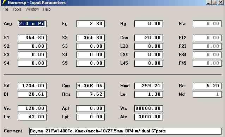Click the Nd label
Viewport: 225px width, 137px height.
(182, 94)
